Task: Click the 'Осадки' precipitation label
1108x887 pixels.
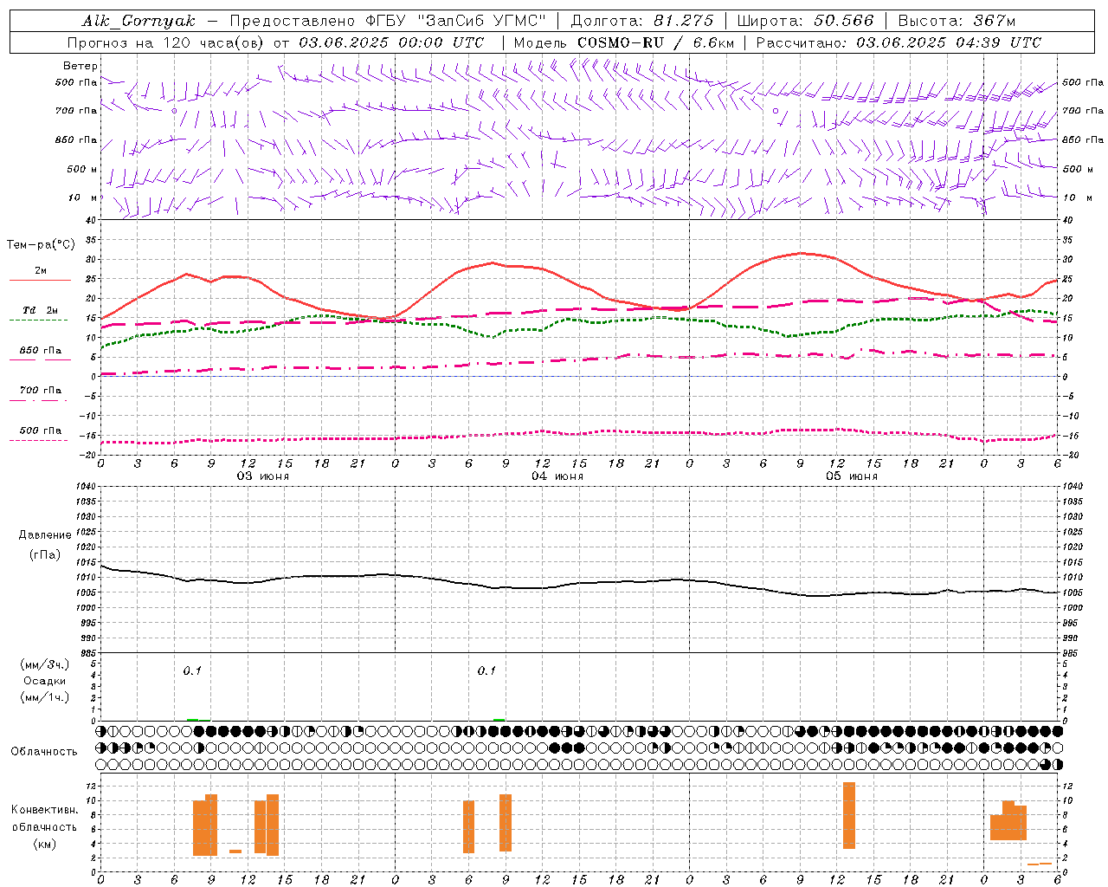Action: coord(45,681)
